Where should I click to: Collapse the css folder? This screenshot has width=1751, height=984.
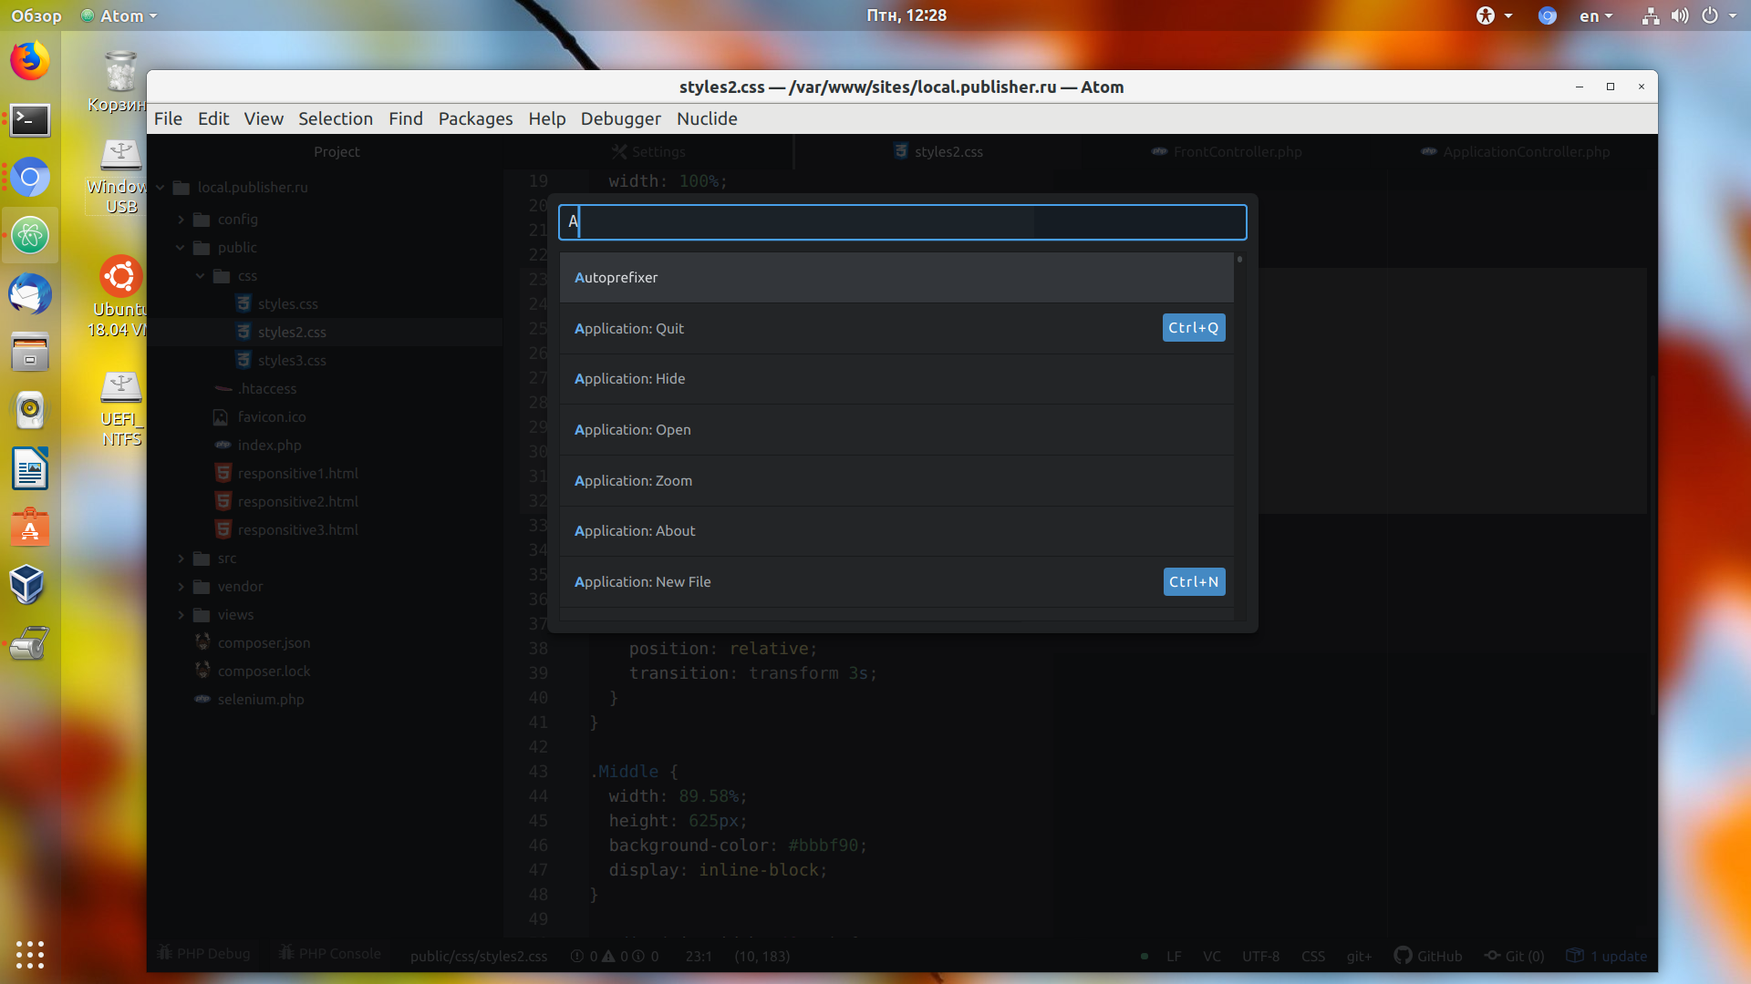[201, 276]
